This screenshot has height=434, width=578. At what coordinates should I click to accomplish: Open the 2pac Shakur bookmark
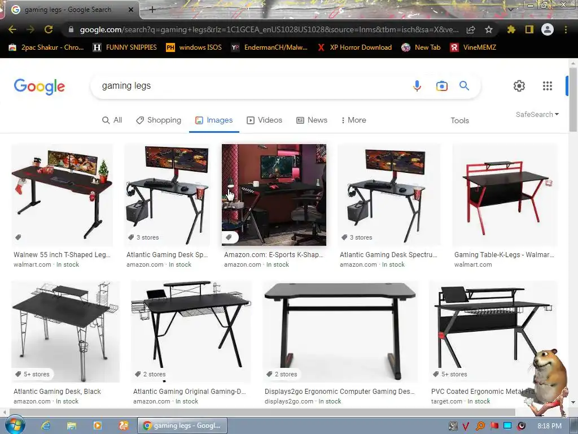[x=46, y=47]
